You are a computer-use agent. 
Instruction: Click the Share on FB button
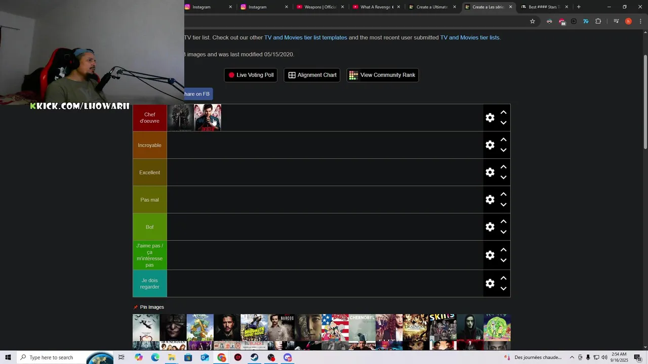click(198, 94)
